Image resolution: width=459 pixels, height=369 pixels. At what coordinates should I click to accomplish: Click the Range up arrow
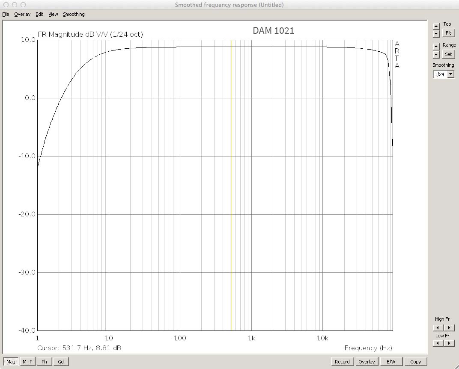point(436,47)
